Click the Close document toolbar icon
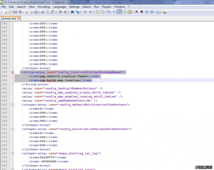The width and height of the screenshot is (214, 170). pyautogui.click(x=25, y=12)
